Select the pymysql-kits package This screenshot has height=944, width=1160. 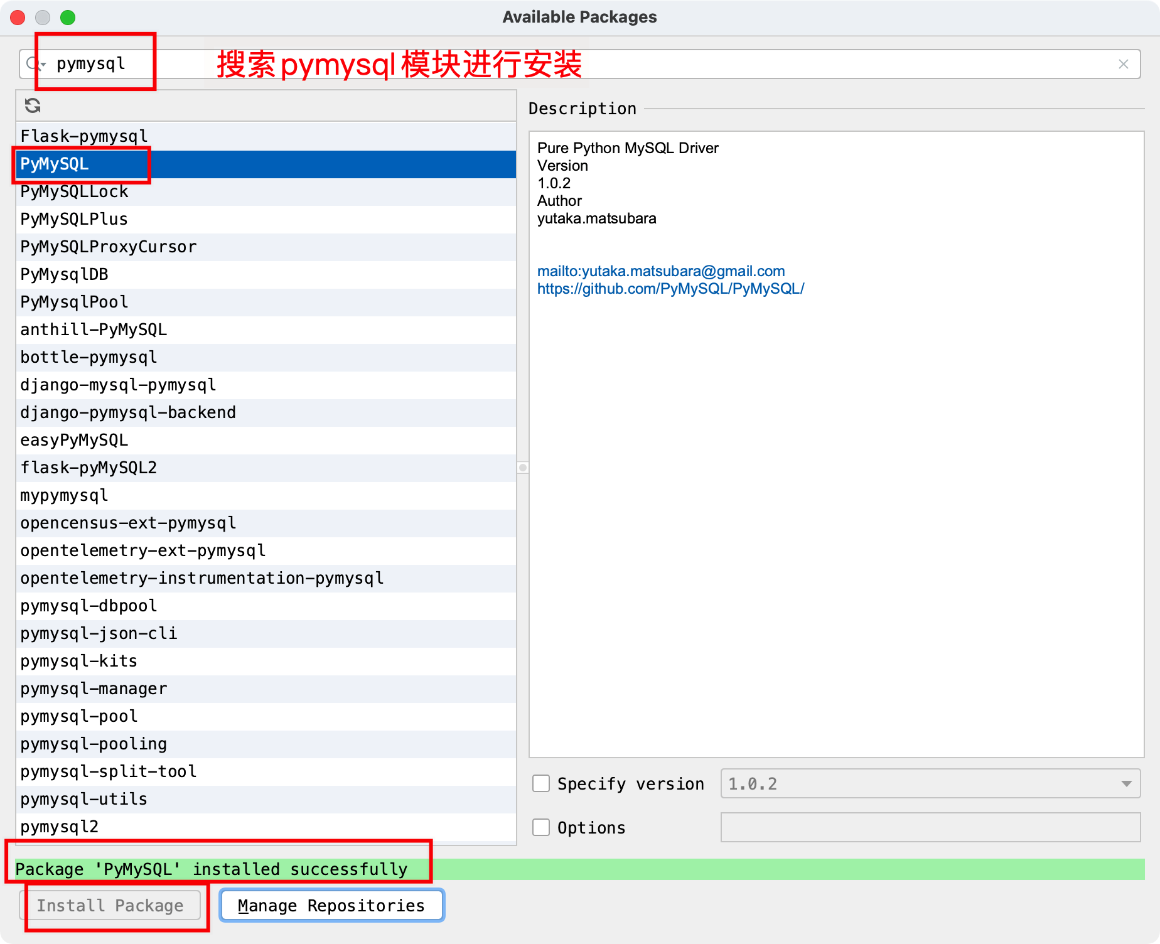tap(266, 661)
